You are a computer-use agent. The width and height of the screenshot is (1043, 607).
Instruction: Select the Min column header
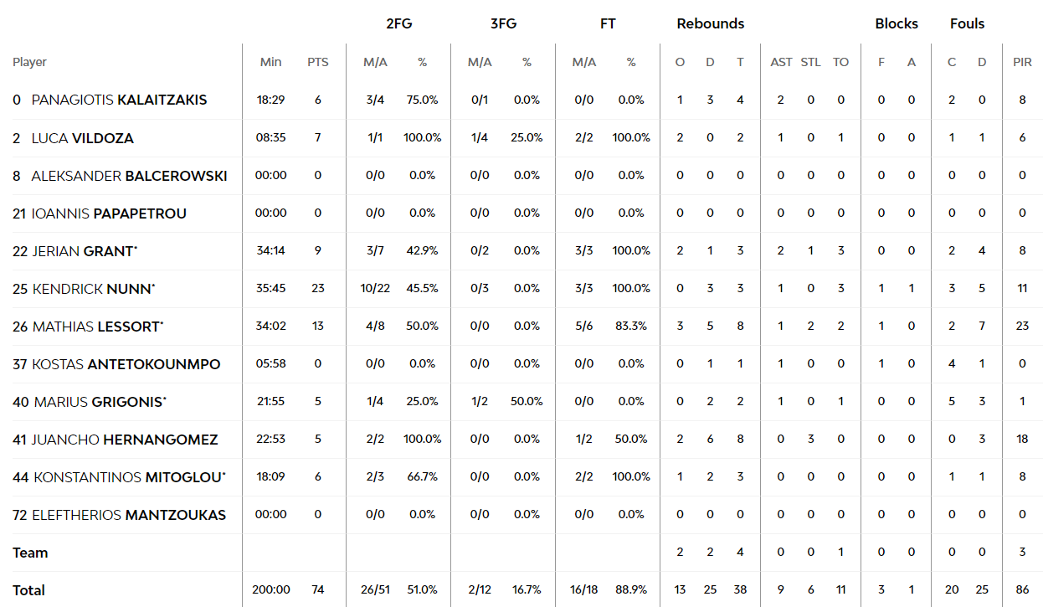click(x=271, y=62)
